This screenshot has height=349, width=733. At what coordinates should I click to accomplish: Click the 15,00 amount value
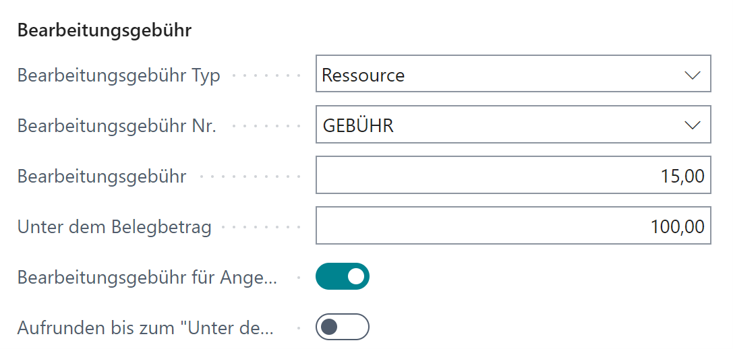click(683, 177)
